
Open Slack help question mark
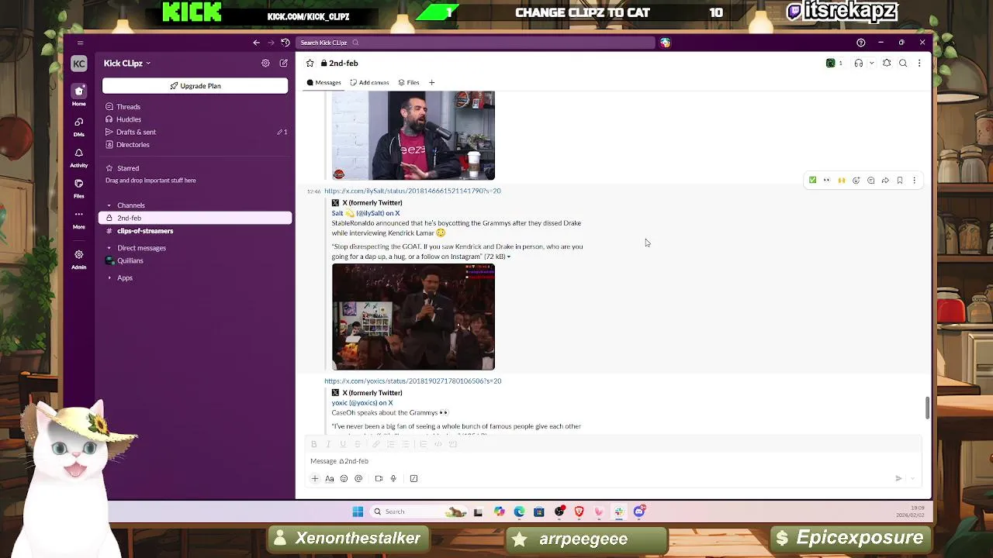860,43
